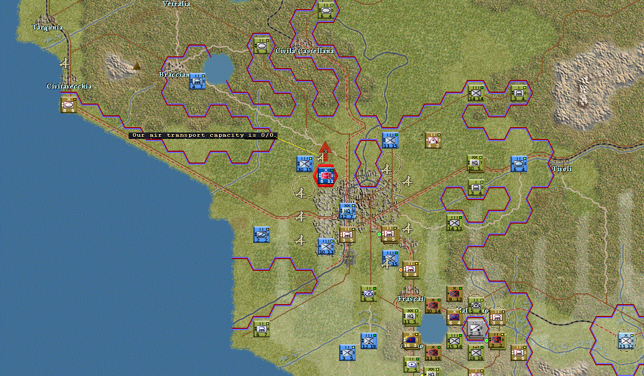Select the olive 3-2 unit with red symbol
This screenshot has height=376, width=644.
[x=497, y=341]
